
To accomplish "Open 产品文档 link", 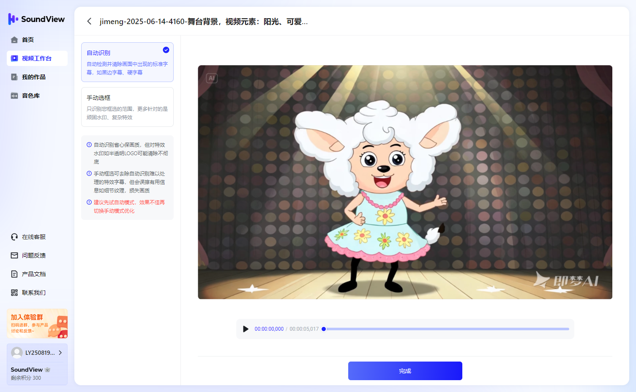I will click(37, 274).
